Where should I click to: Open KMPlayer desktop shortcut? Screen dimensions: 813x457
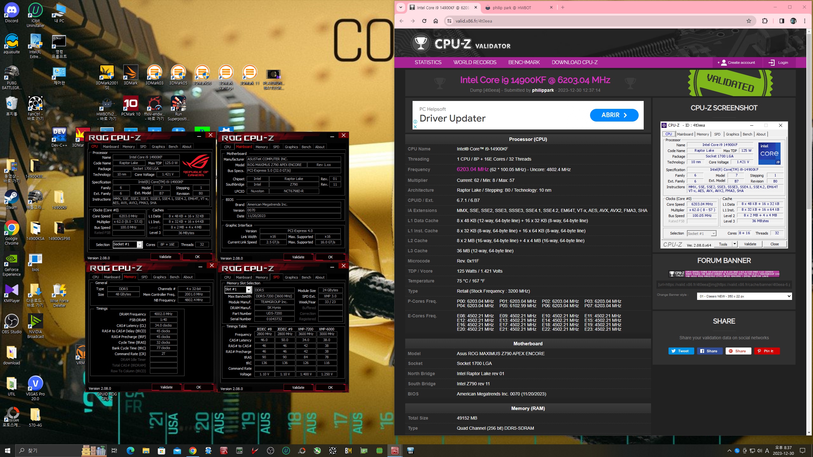click(x=12, y=293)
